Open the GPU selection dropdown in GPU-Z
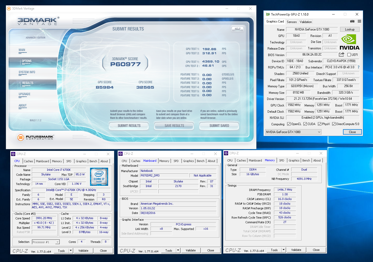 click(293, 132)
